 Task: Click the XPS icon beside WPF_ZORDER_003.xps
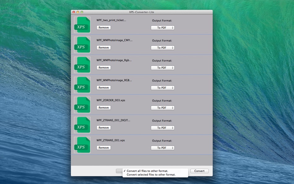click(82, 105)
